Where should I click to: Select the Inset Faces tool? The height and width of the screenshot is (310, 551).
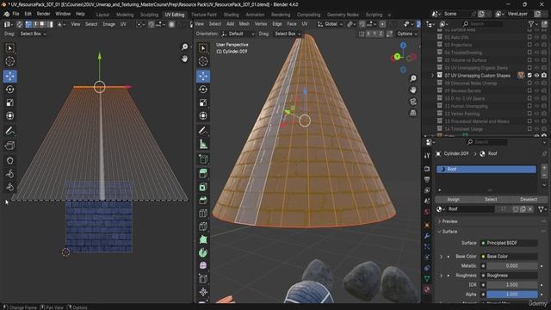[x=203, y=187]
